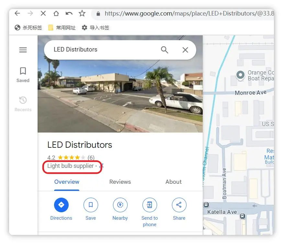Open the street view photo of the place
The height and width of the screenshot is (244, 283).
pyautogui.click(x=120, y=96)
